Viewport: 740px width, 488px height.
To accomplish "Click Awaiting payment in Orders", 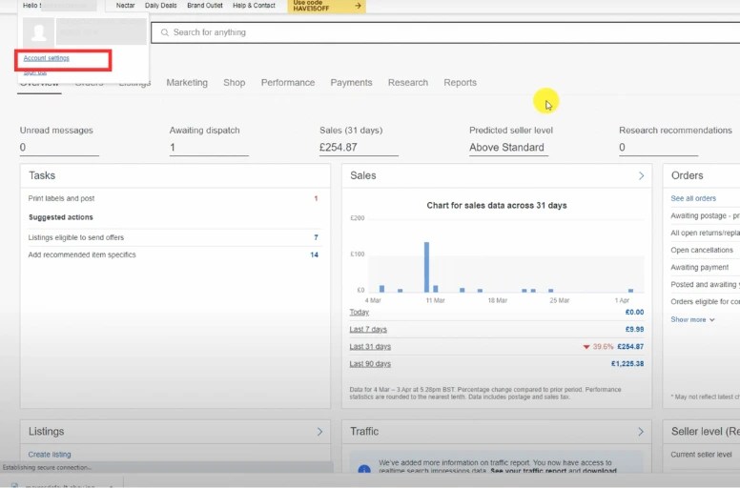I will pyautogui.click(x=699, y=267).
